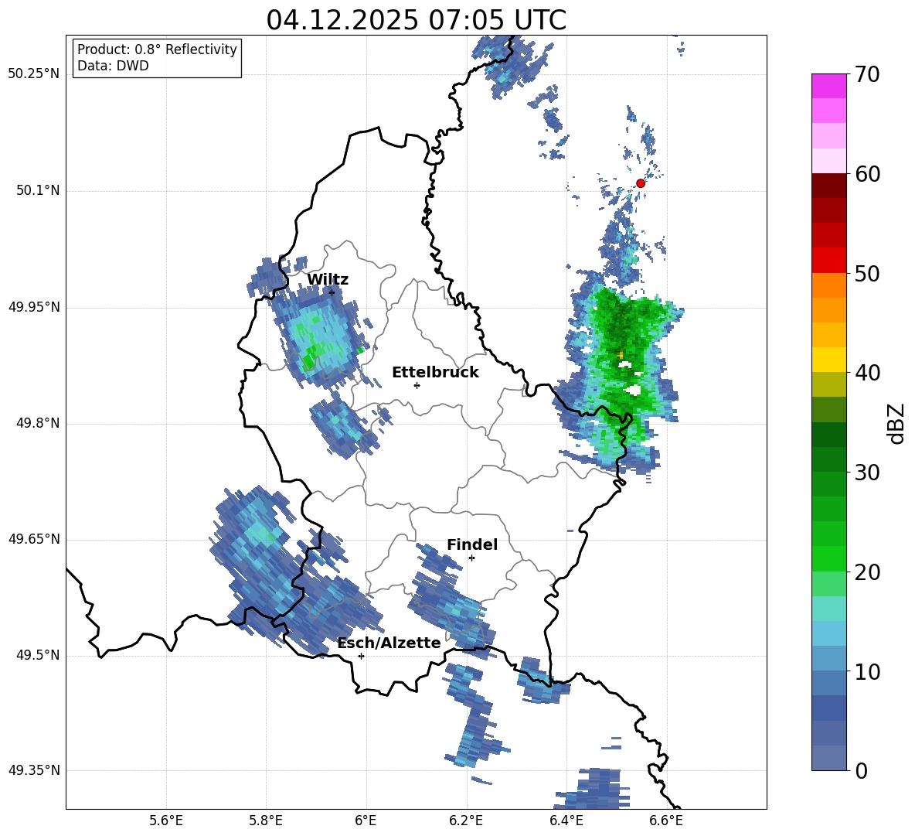
Task: Click the 60 colorbar tick label
Action: [867, 174]
